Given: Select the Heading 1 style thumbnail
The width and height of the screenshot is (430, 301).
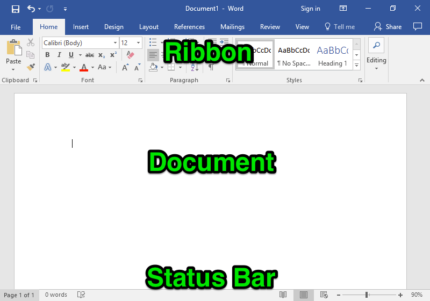Looking at the screenshot, I should click(x=332, y=55).
